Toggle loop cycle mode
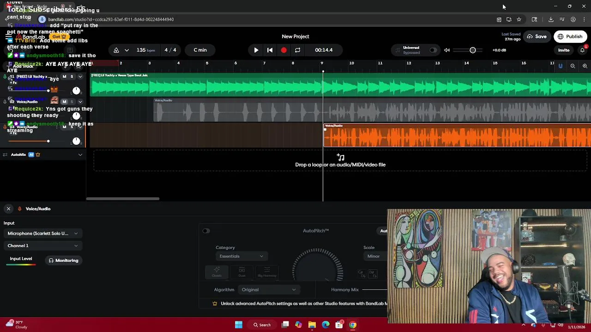The height and width of the screenshot is (332, 591). pos(297,50)
